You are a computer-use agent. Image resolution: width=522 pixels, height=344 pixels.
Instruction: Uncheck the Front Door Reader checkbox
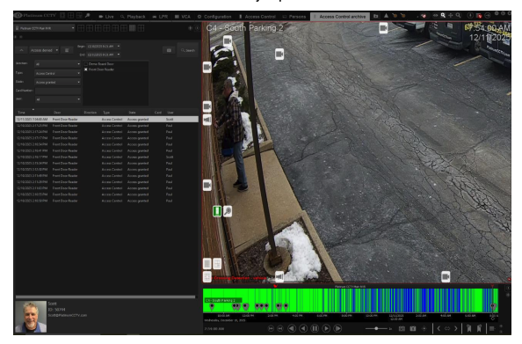coord(86,70)
